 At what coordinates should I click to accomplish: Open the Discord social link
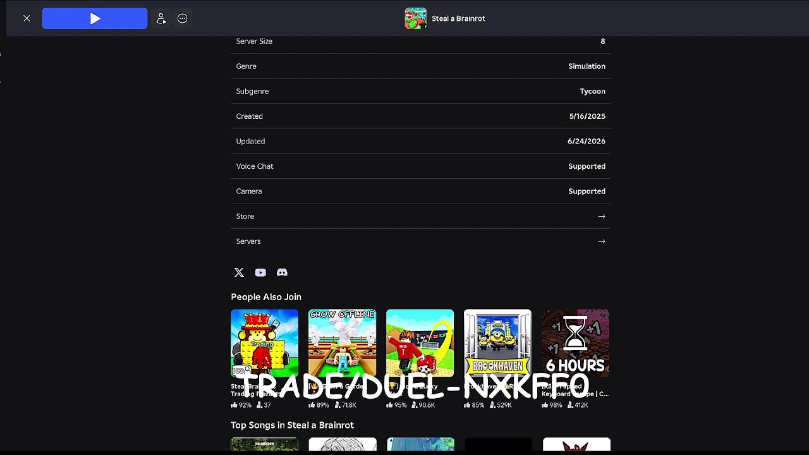pos(282,272)
